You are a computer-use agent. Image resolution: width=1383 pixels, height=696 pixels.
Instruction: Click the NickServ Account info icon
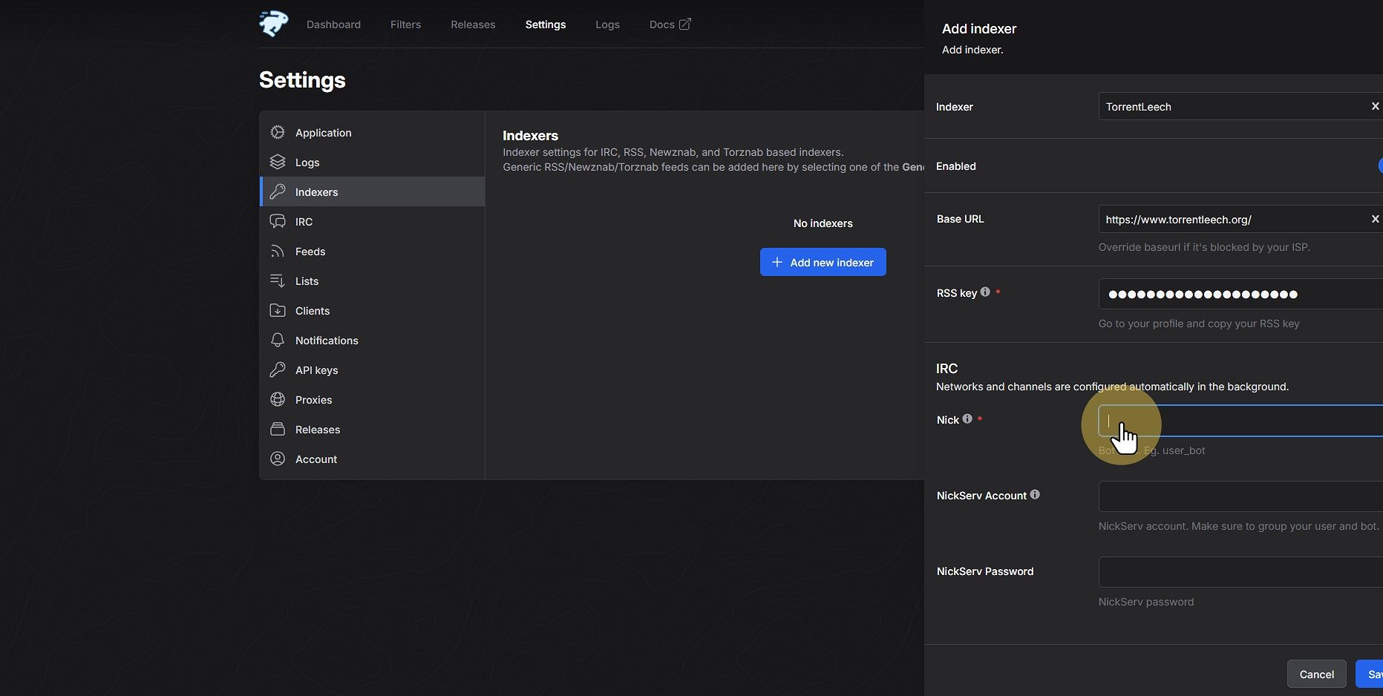(1035, 494)
